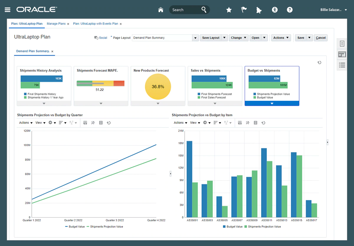The height and width of the screenshot is (246, 354).
Task: Switch to Manage Plans tab
Action: 56,24
